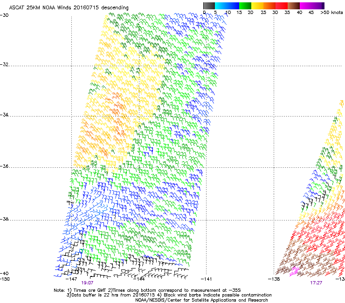345x303 pixels.
Task: Click the small magenta wind barbs cluster
Action: click(x=294, y=271)
